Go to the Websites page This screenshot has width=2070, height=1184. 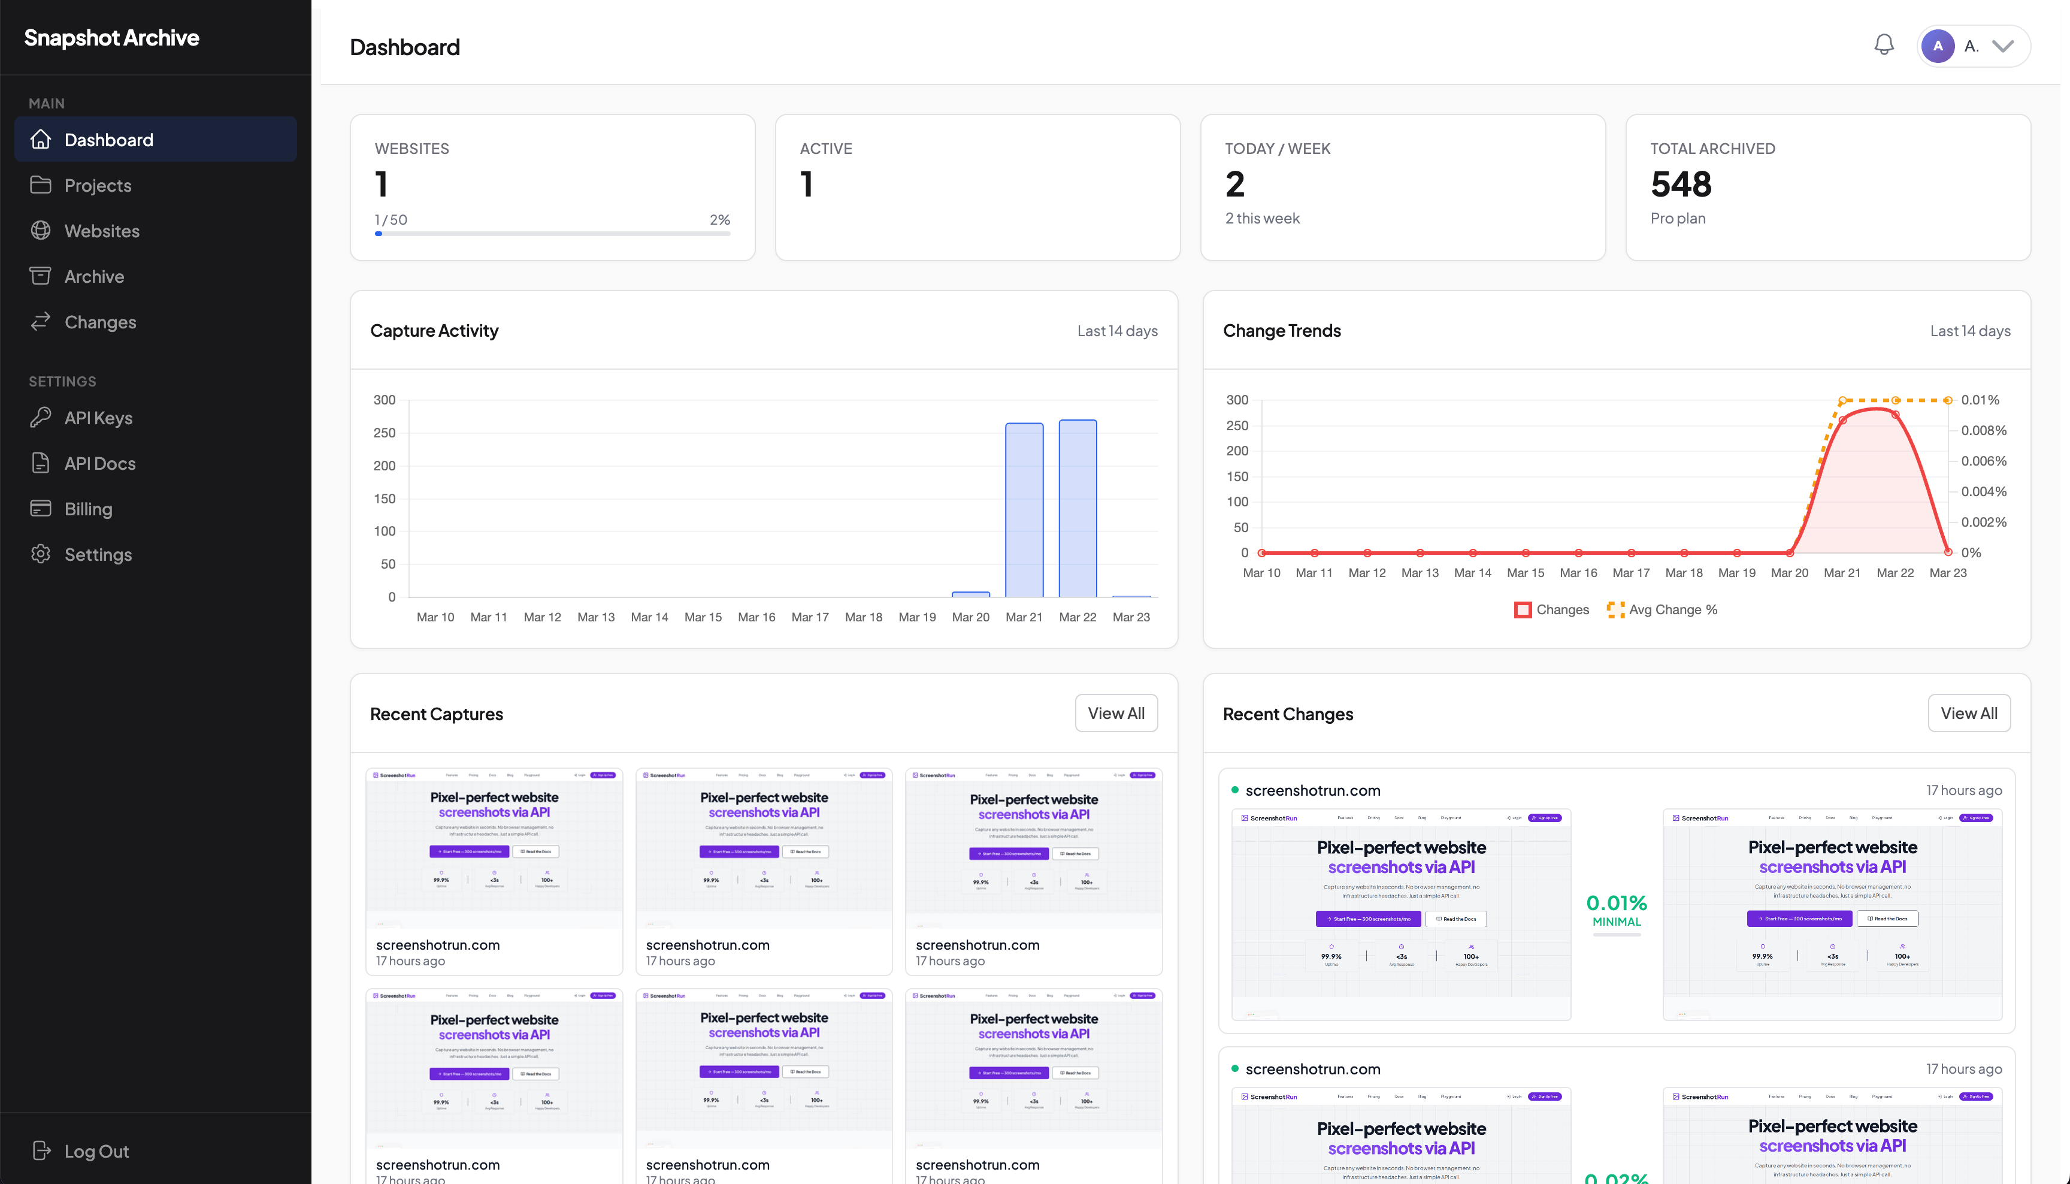pyautogui.click(x=155, y=230)
